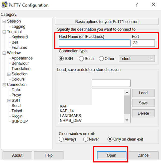Click the question mark help button
Viewport: 161px width, 163px height.
pos(137,5)
